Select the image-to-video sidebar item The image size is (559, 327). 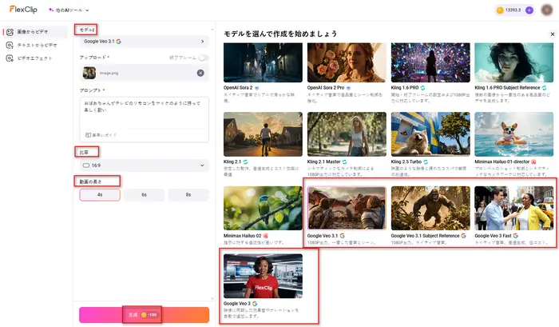click(x=35, y=32)
